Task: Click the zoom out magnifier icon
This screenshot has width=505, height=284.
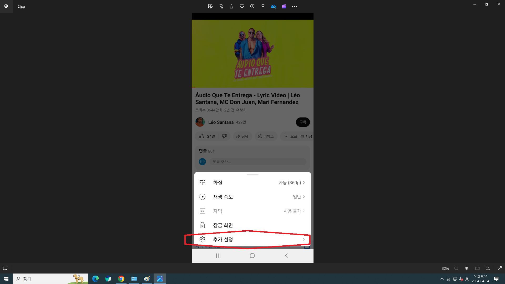Action: click(x=456, y=268)
